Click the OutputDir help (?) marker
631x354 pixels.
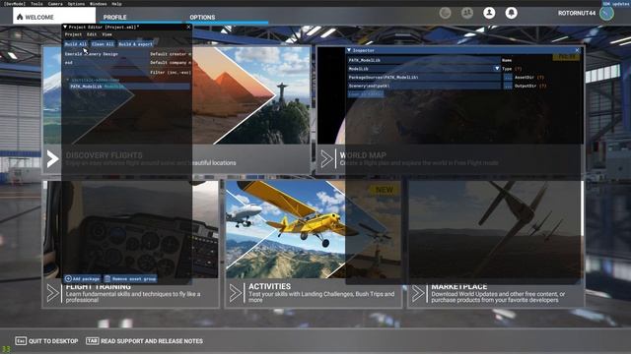pyautogui.click(x=543, y=86)
